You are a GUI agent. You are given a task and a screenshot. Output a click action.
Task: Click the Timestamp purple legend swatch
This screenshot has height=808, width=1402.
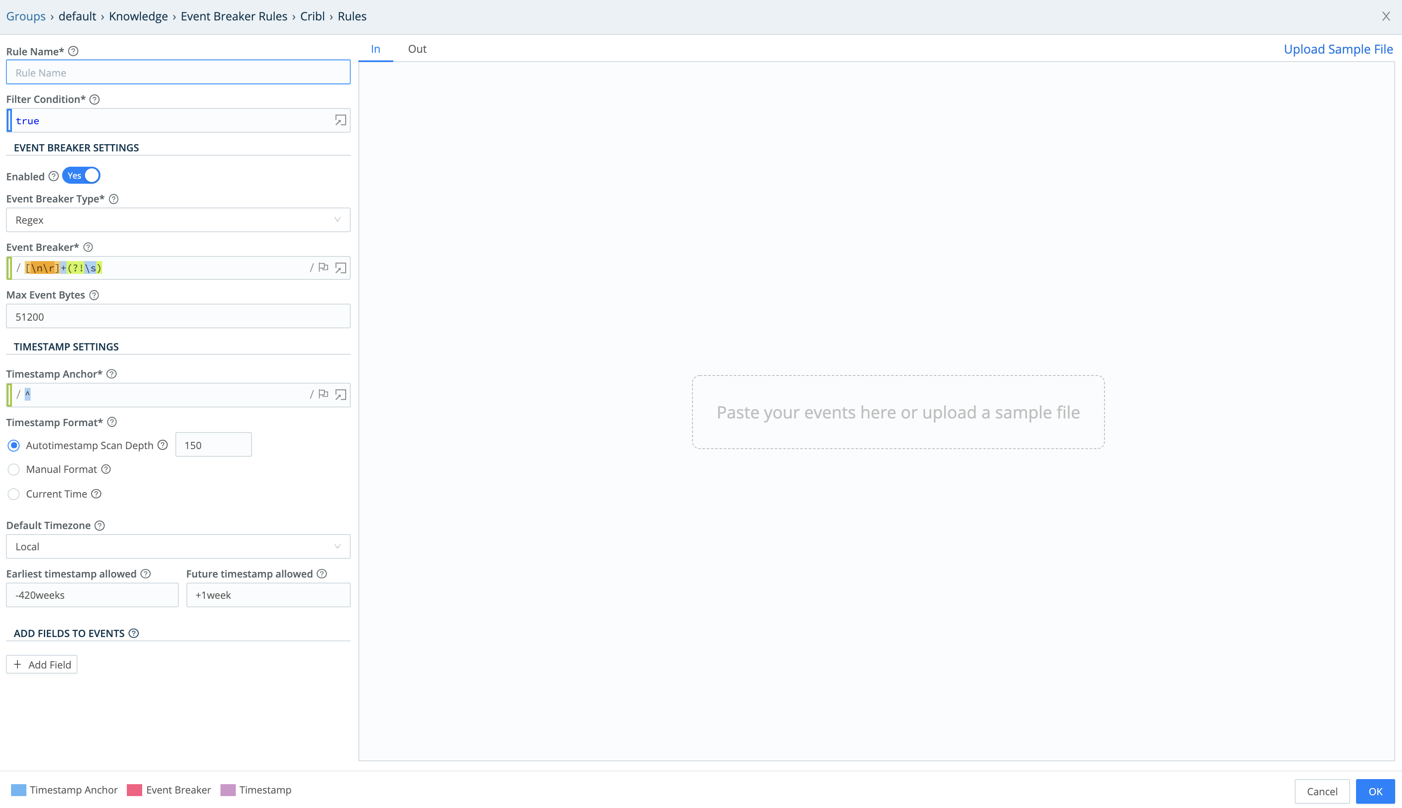[228, 790]
